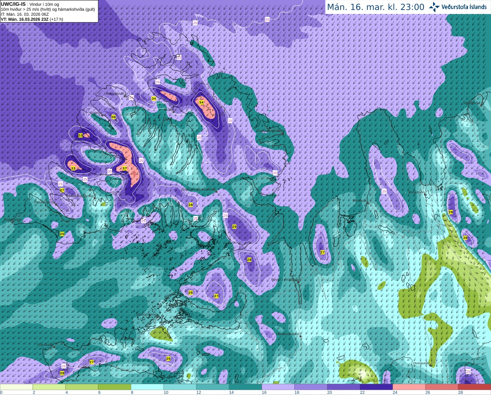The image size is (491, 395).
Task: Click the Stykkishólmur station label
Action: [x=147, y=314]
